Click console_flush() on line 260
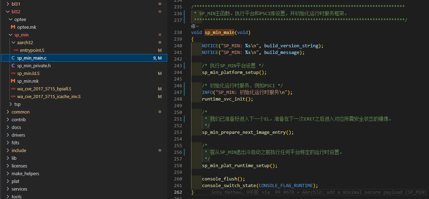Screen dimensions: 429x199 tap(223, 179)
